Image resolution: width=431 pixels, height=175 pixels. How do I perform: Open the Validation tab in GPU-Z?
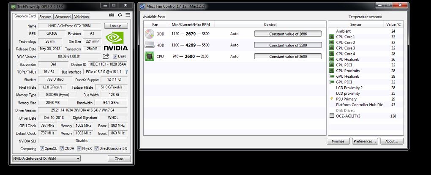(82, 17)
